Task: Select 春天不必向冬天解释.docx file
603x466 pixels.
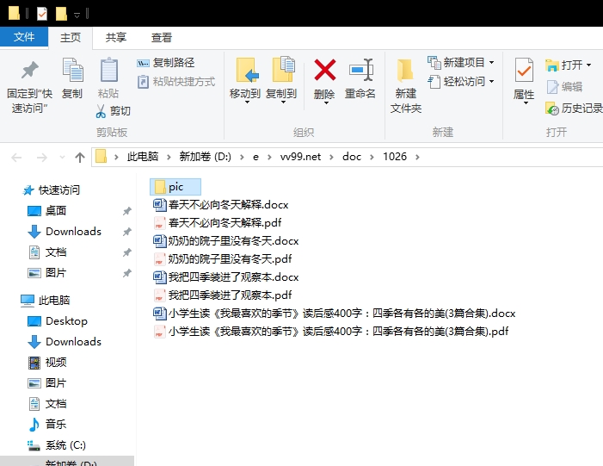Action: click(221, 204)
